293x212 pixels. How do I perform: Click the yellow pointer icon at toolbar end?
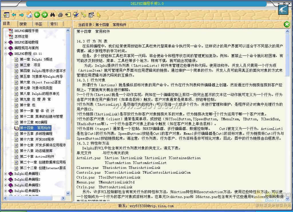[x=99, y=15]
